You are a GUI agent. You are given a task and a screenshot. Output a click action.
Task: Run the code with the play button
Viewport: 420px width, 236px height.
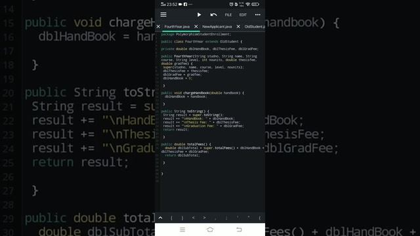(x=199, y=14)
